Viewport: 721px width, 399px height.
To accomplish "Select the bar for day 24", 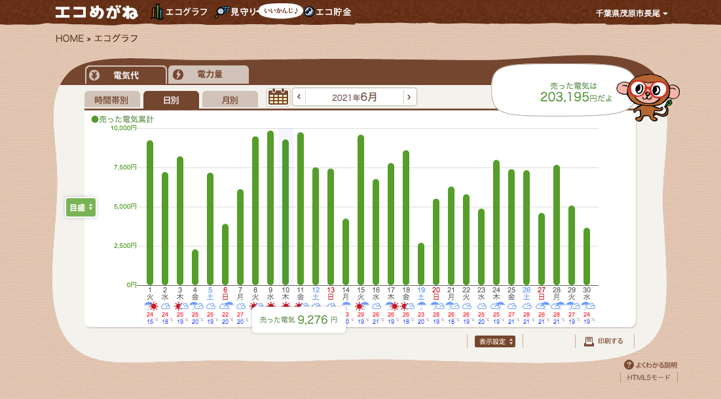I will (x=496, y=222).
